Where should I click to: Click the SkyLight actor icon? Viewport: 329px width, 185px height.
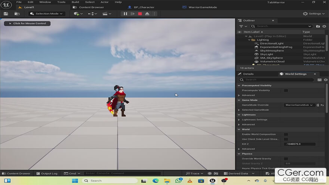click(x=256, y=54)
